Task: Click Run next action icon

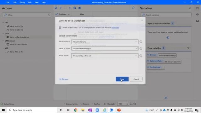Action: [70, 8]
